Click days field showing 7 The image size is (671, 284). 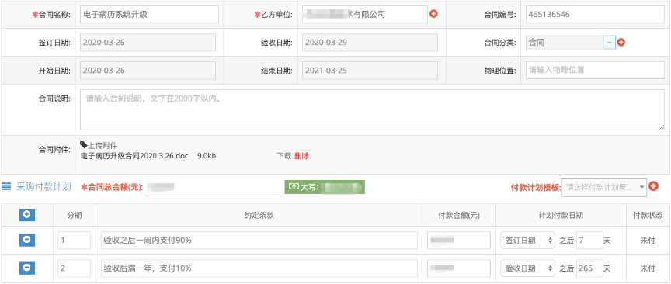[589, 241]
